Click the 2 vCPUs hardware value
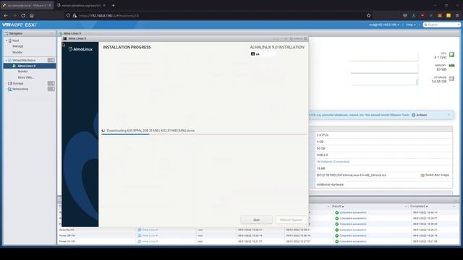Screen dimensions: 463x260 (323, 135)
